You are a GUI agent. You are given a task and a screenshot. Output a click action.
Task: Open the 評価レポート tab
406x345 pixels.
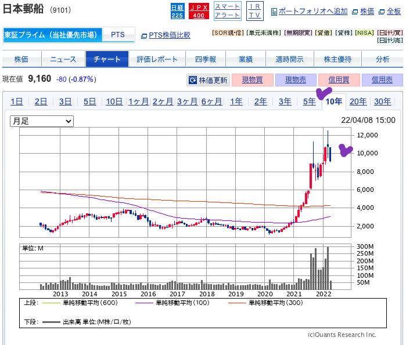click(157, 59)
